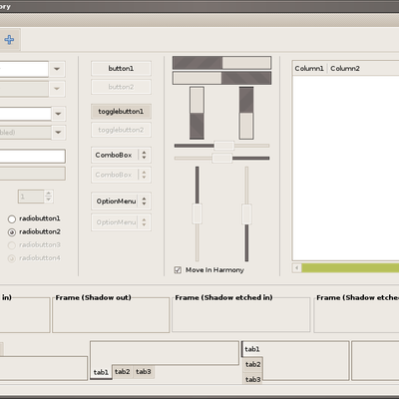Image resolution: width=399 pixels, height=399 pixels.
Task: Expand the second white entry's dropdown arrow
Action: point(58,114)
